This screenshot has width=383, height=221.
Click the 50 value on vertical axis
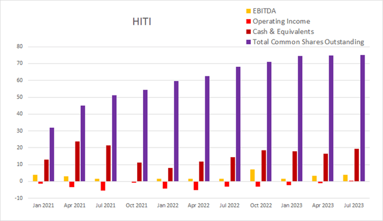pos(20,97)
